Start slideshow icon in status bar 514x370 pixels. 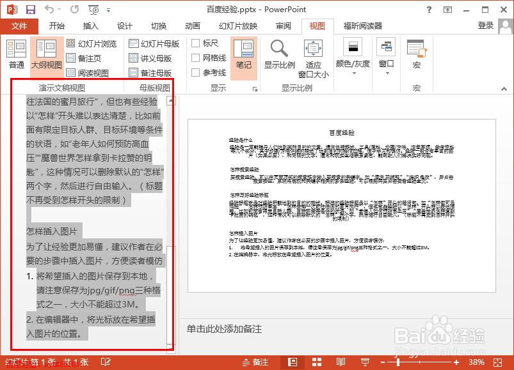click(365, 362)
